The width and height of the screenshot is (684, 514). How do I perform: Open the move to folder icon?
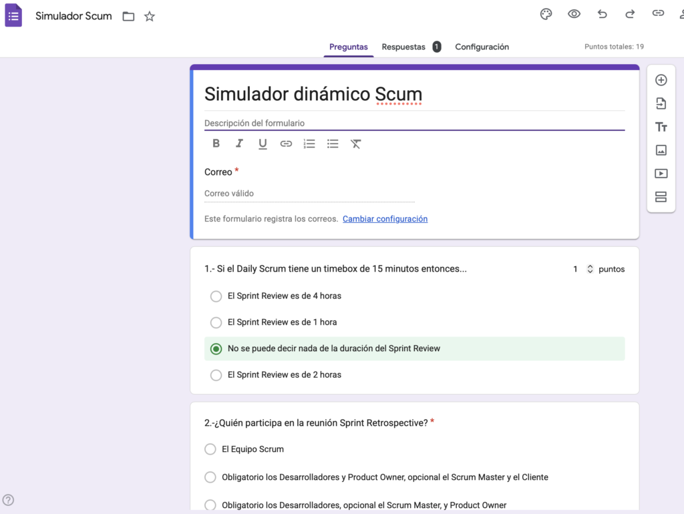pyautogui.click(x=128, y=16)
